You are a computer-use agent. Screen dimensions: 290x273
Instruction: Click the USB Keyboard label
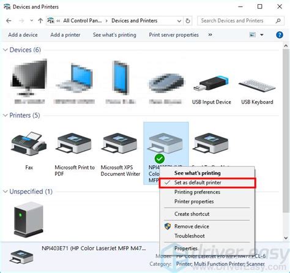tap(257, 102)
